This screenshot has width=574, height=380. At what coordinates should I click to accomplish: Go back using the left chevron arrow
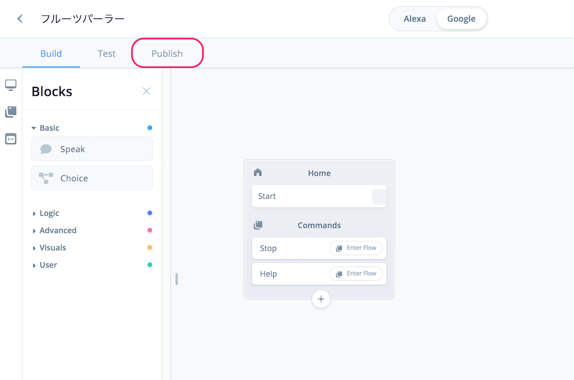(x=20, y=18)
